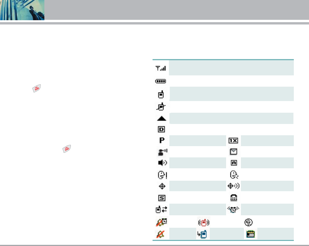Click the ringing alarm clock icon

pyautogui.click(x=233, y=210)
